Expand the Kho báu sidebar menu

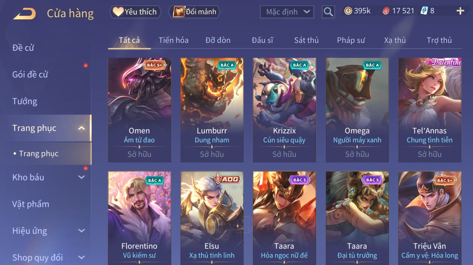click(81, 177)
